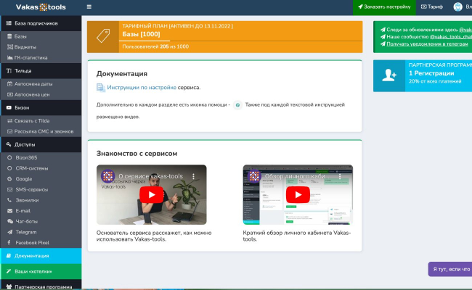Open the @vakas_tools_chat community link
Image resolution: width=472 pixels, height=290 pixels.
[x=451, y=37]
